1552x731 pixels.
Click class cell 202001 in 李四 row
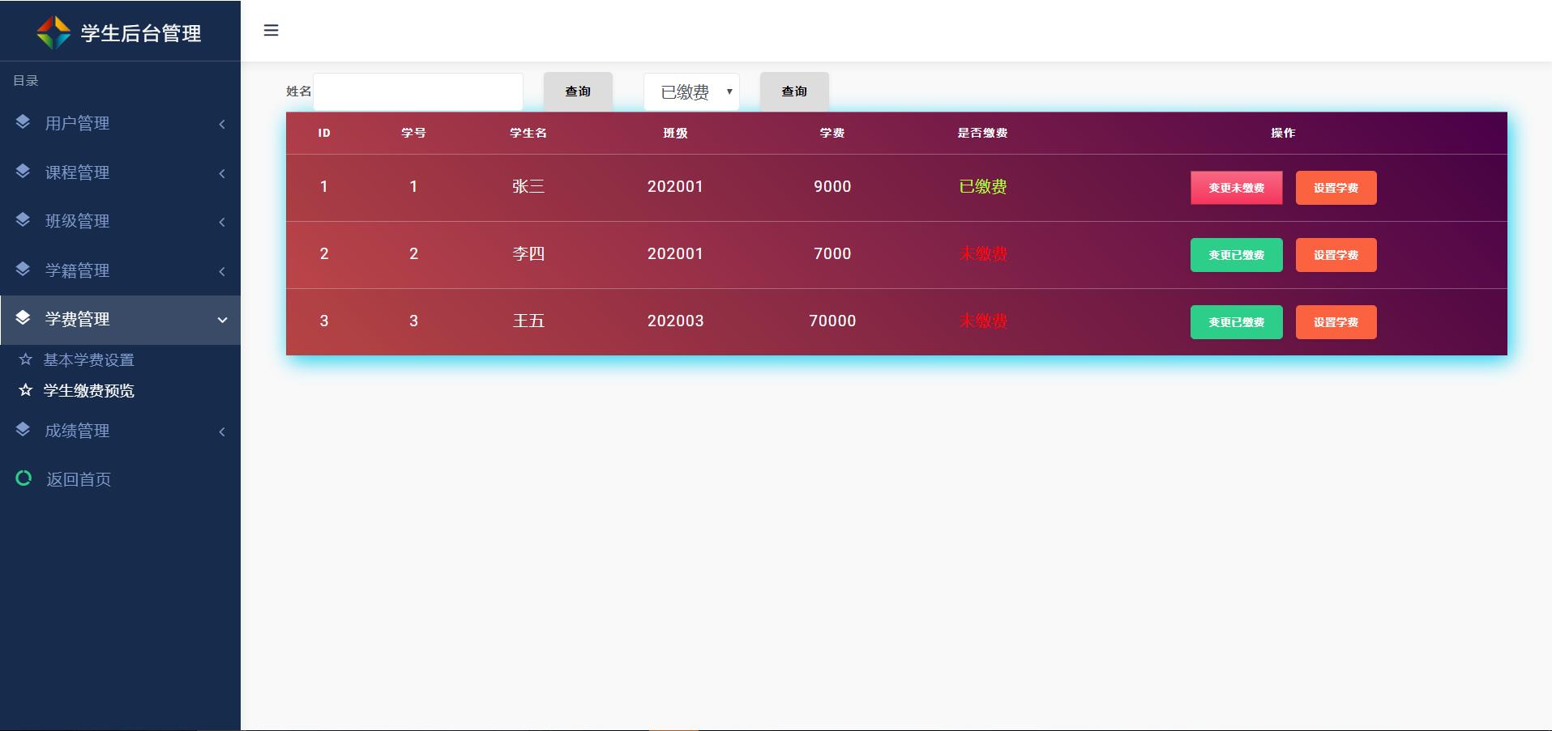tap(675, 253)
